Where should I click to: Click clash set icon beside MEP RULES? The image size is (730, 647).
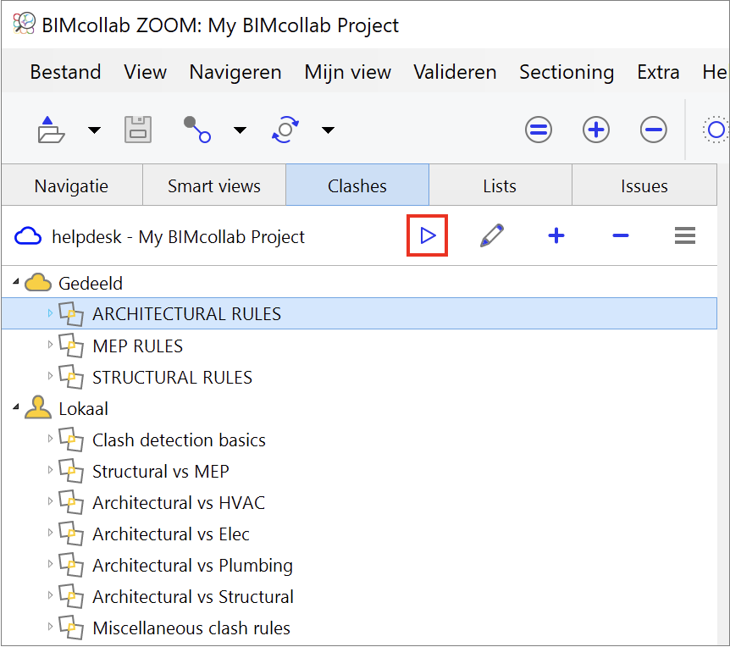click(x=71, y=346)
